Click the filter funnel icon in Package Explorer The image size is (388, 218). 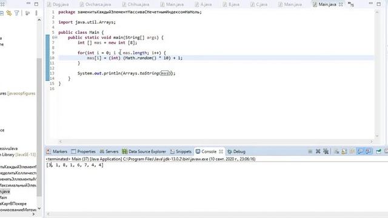(x=16, y=13)
